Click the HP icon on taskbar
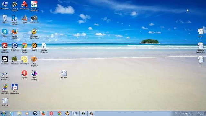 click(x=35, y=113)
